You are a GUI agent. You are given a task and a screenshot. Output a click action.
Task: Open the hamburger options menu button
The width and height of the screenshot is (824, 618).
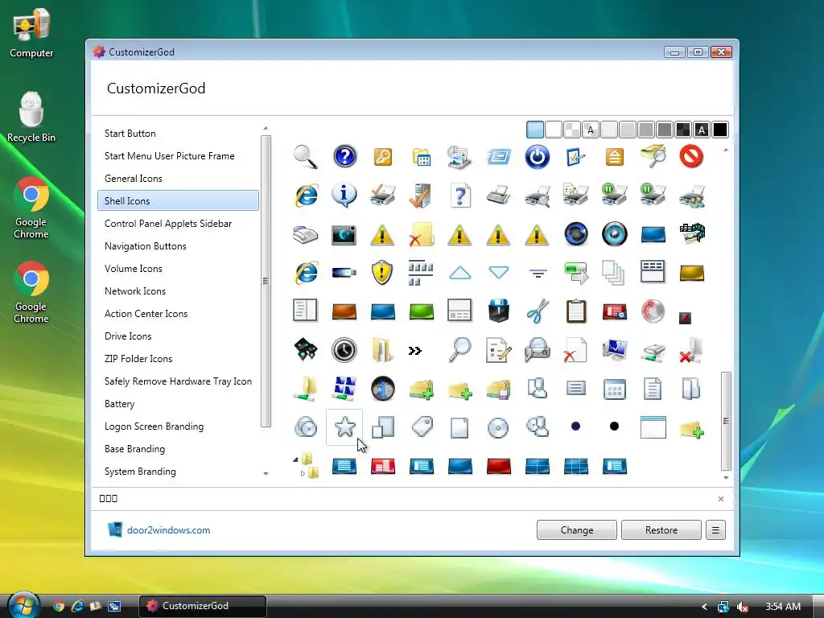[715, 530]
